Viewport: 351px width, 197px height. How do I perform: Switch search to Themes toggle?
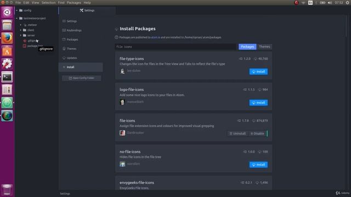point(264,47)
